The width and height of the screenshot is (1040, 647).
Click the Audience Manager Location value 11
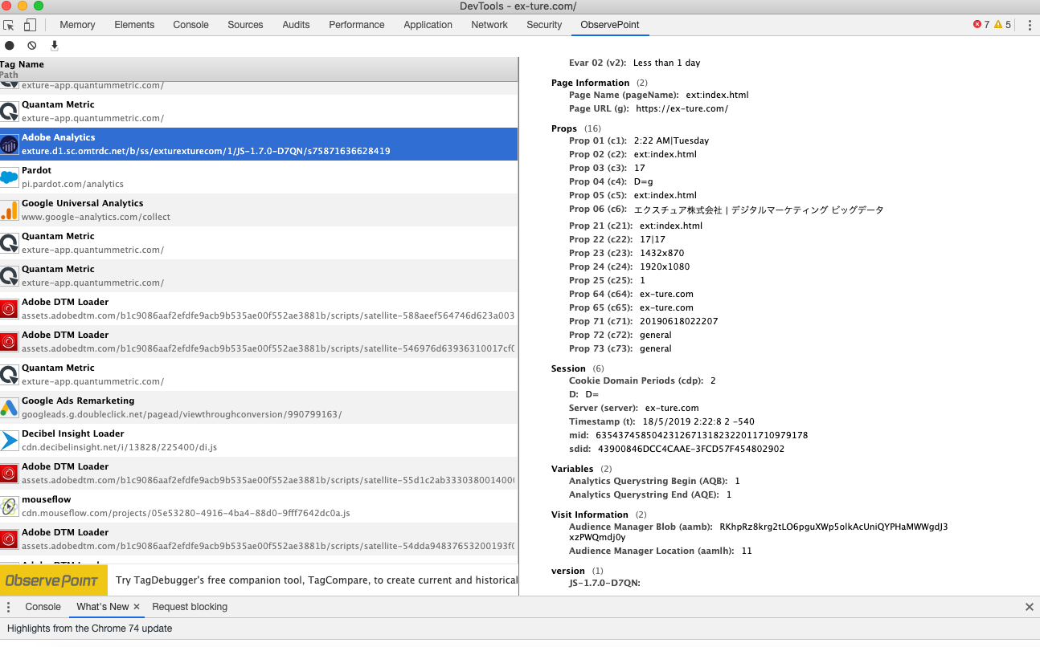tap(747, 551)
